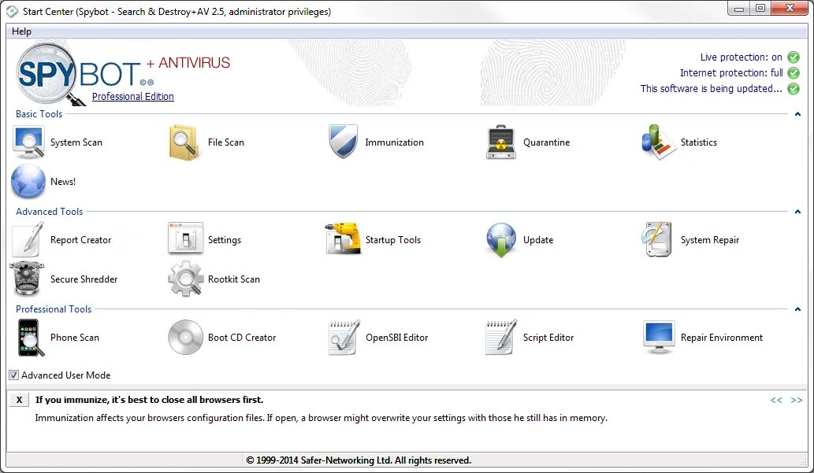Click the Advanced User Mode label
Viewport: 814px width, 473px height.
point(66,375)
